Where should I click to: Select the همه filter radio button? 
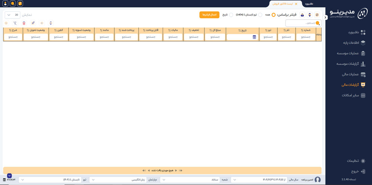(x=274, y=15)
